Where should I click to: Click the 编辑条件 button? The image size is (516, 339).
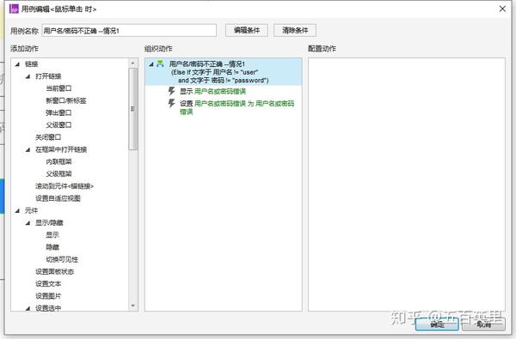click(247, 31)
